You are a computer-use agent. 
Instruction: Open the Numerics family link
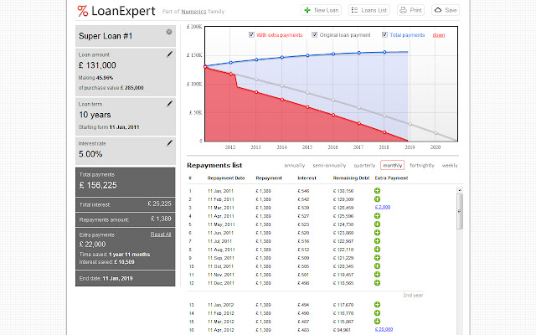click(x=193, y=11)
